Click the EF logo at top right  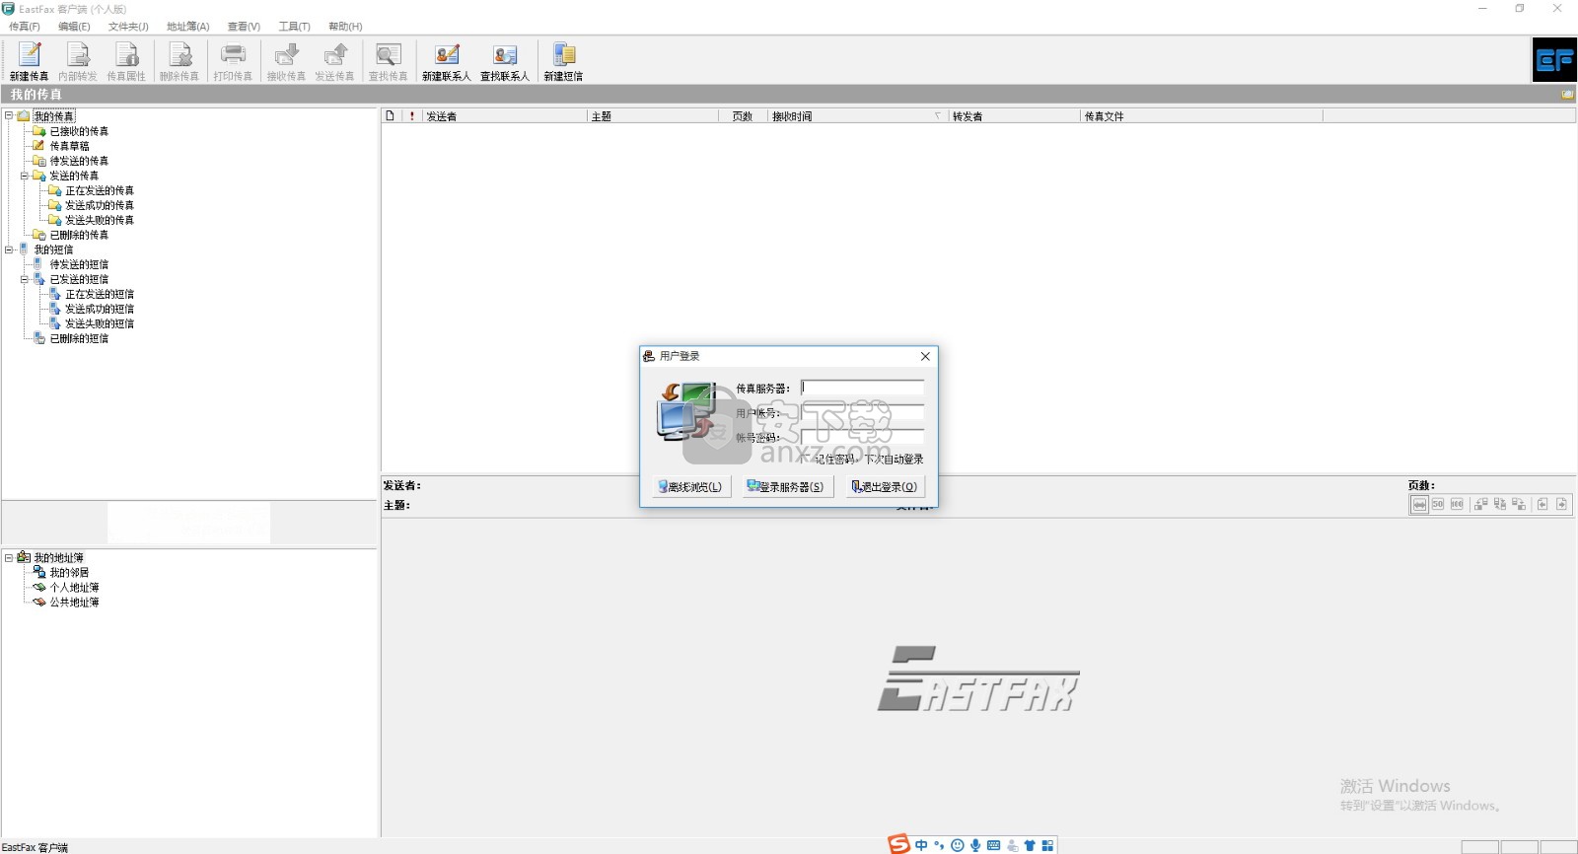click(1554, 60)
